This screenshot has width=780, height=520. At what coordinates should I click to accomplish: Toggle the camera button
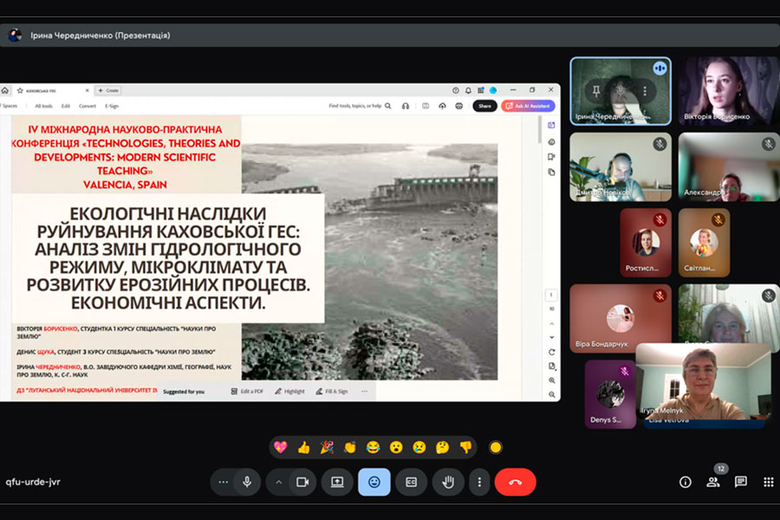pos(302,482)
